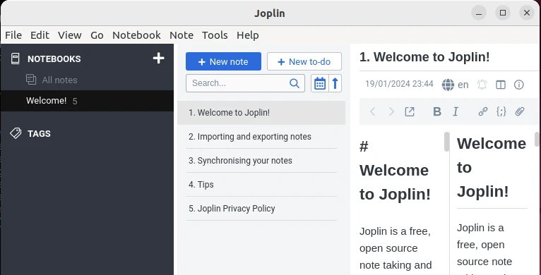541x275 pixels.
Task: Open the Tools menu
Action: 215,35
